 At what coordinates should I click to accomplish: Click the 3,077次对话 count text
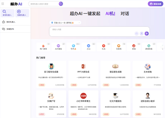124,114
